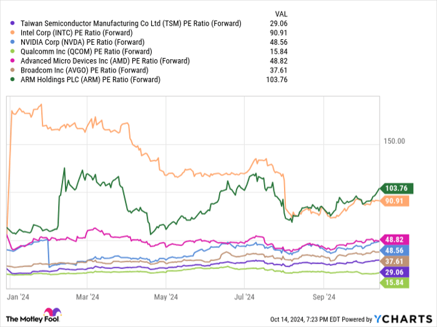Click the legend value 48.82

pos(278,60)
